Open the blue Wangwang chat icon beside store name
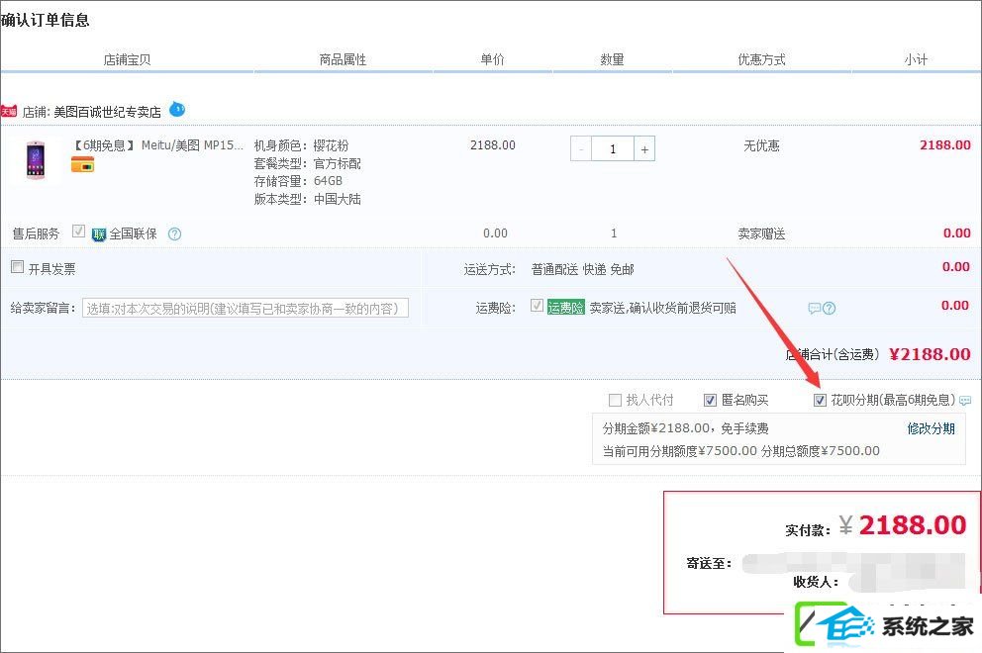 click(177, 110)
